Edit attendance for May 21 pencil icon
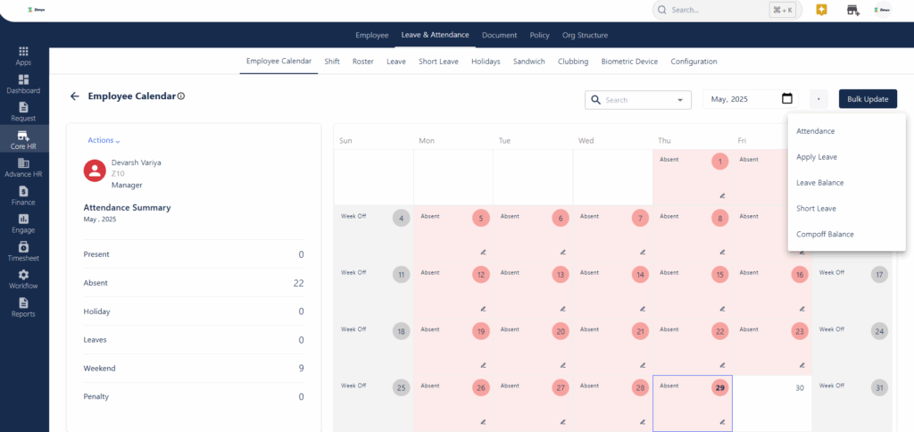 pyautogui.click(x=643, y=365)
